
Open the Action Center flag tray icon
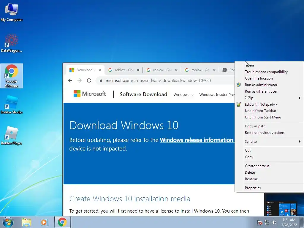pos(259,223)
